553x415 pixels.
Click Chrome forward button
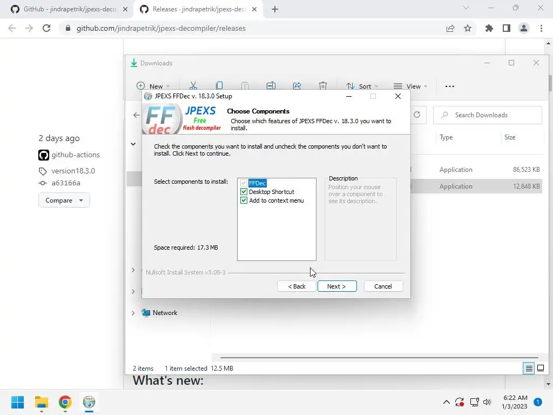coord(29,28)
